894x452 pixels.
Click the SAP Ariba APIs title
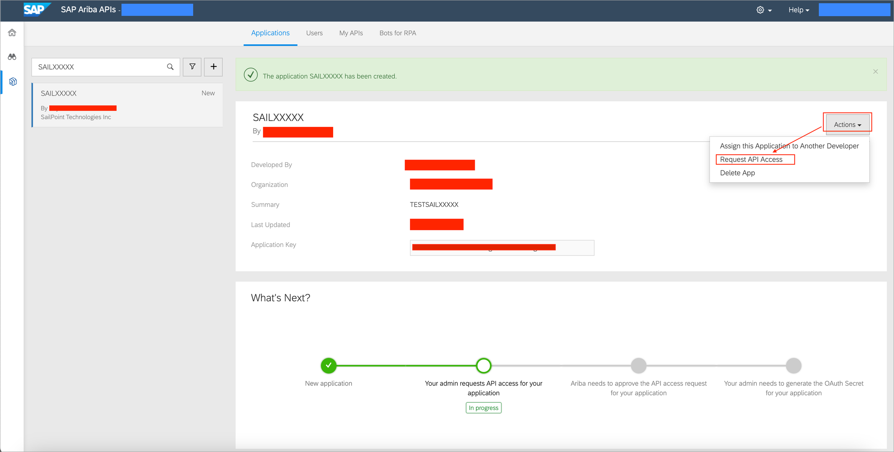coord(88,10)
